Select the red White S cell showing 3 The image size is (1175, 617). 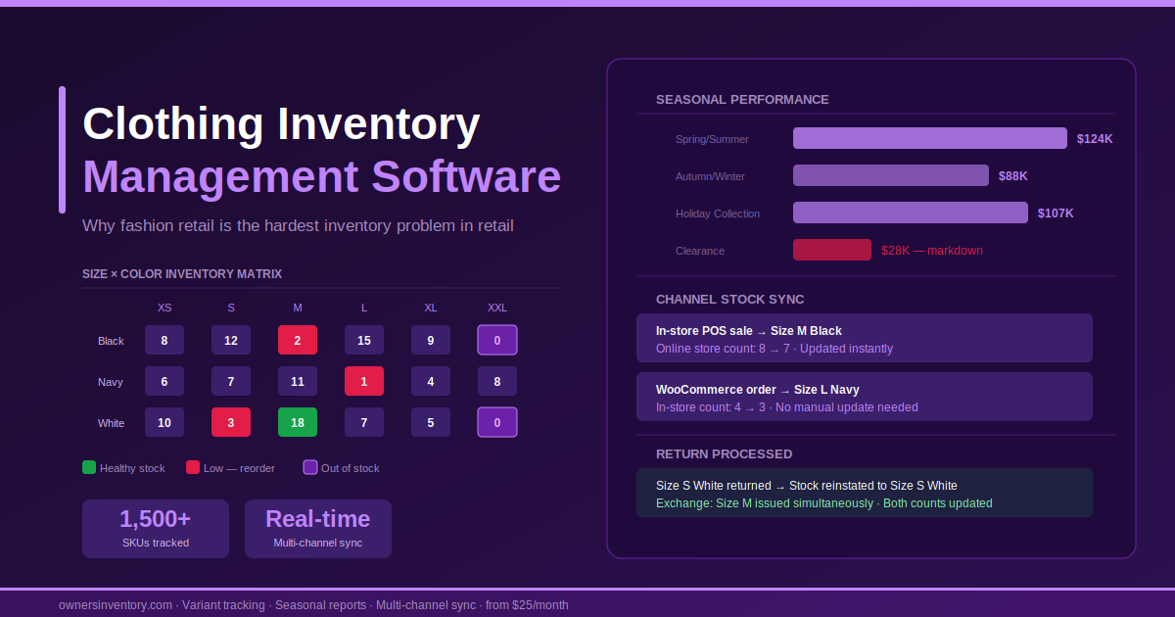coord(231,422)
